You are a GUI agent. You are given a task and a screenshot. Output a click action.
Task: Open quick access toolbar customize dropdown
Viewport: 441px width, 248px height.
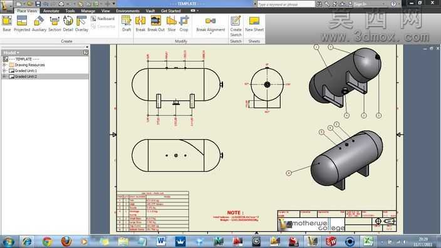click(114, 4)
